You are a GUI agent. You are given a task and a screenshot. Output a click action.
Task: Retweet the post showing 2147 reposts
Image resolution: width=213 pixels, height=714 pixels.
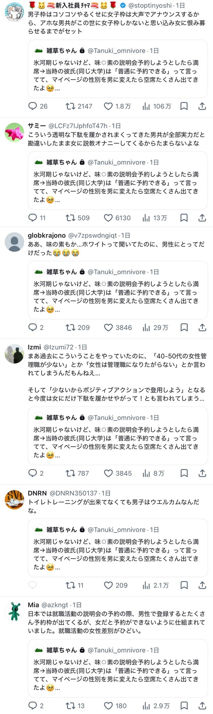(x=79, y=106)
